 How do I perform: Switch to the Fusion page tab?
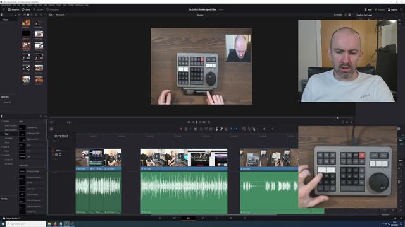click(202, 218)
